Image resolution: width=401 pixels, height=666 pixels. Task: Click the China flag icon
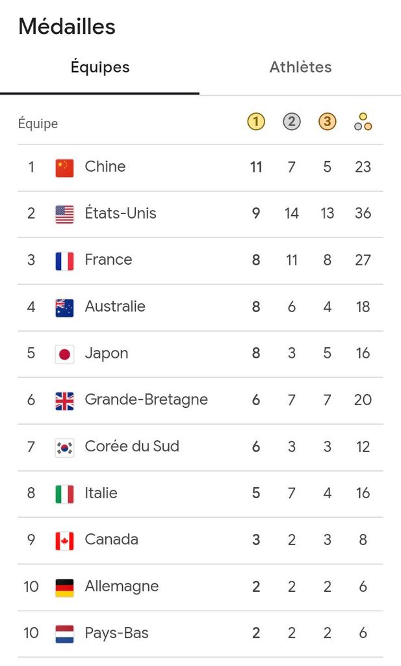[x=64, y=167]
